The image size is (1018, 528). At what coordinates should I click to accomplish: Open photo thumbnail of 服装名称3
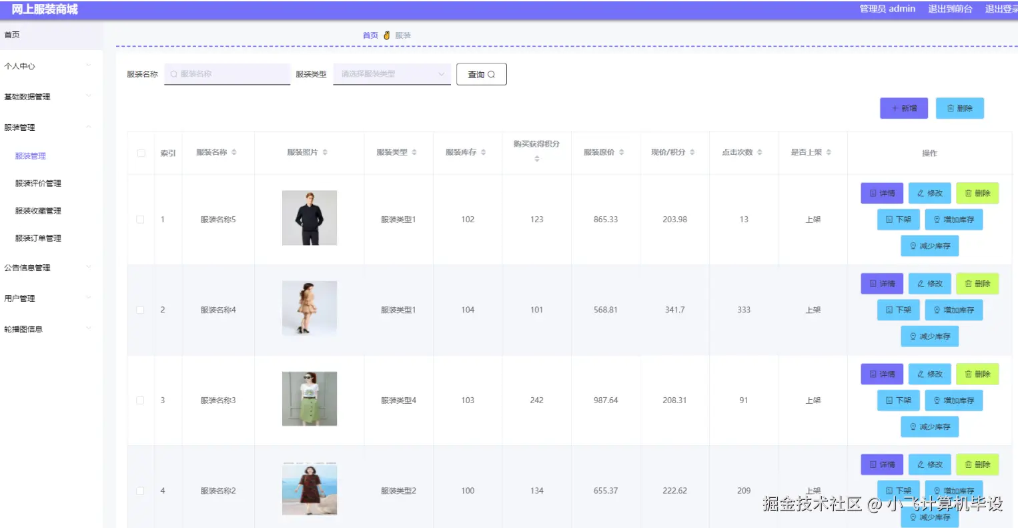click(x=310, y=399)
